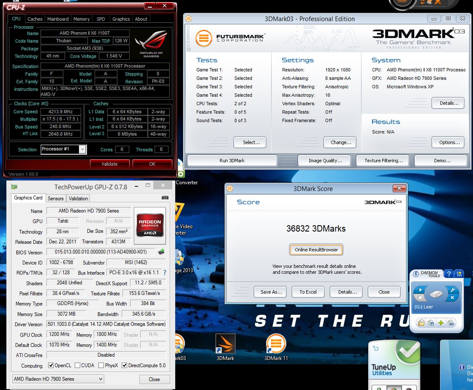Click the Radeon Graphics logo in GPU-Z
473x390 pixels.
pos(150,226)
